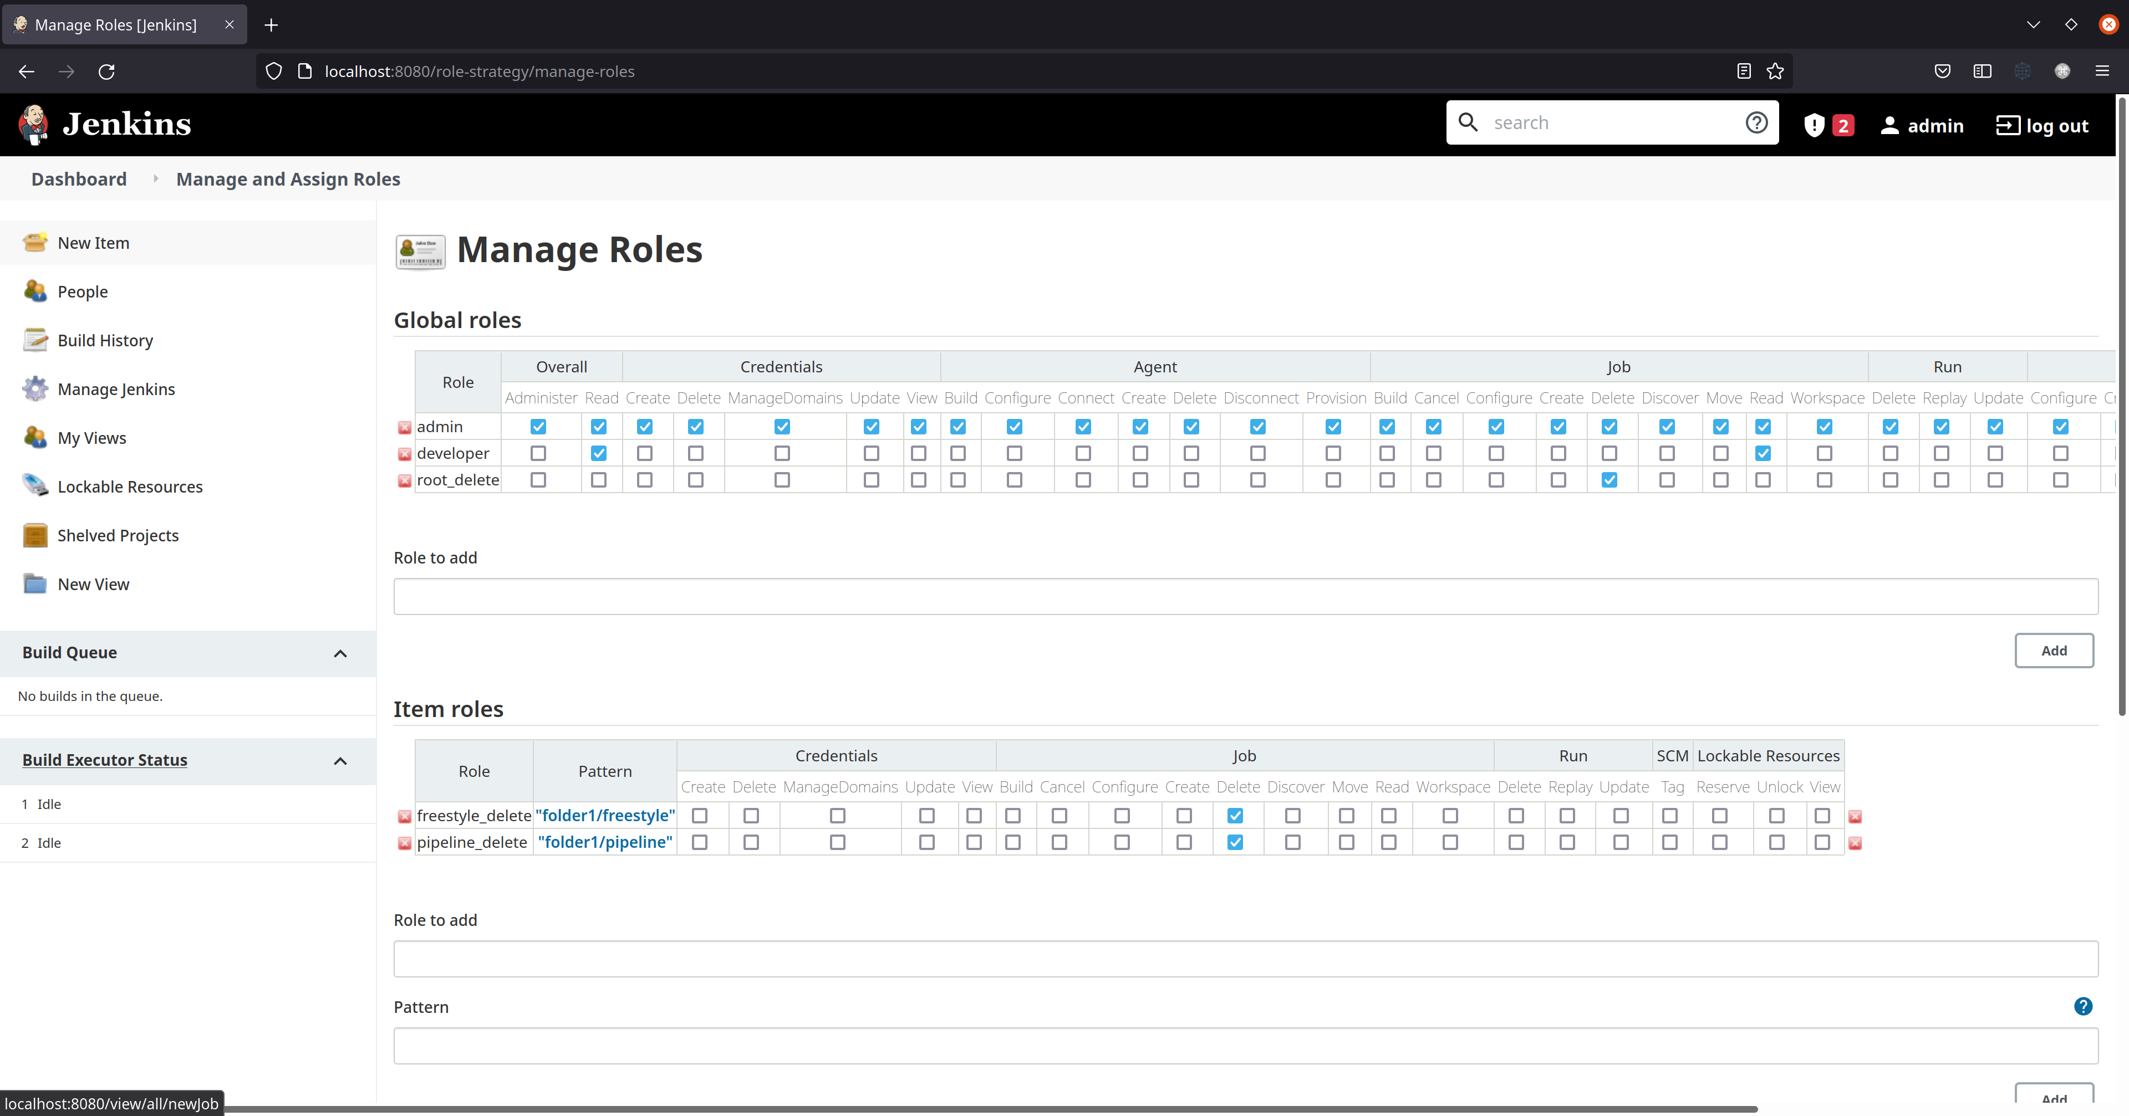Open the New Item sidebar icon

35,242
